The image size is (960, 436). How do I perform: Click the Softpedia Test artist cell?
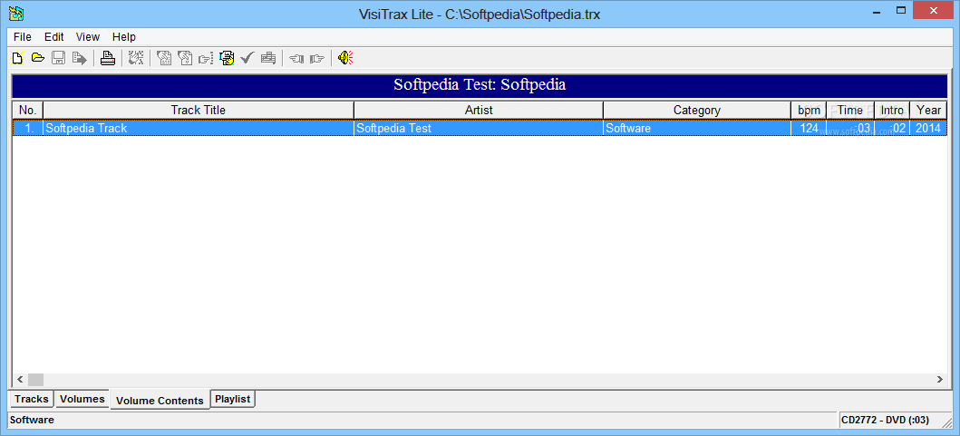point(479,128)
